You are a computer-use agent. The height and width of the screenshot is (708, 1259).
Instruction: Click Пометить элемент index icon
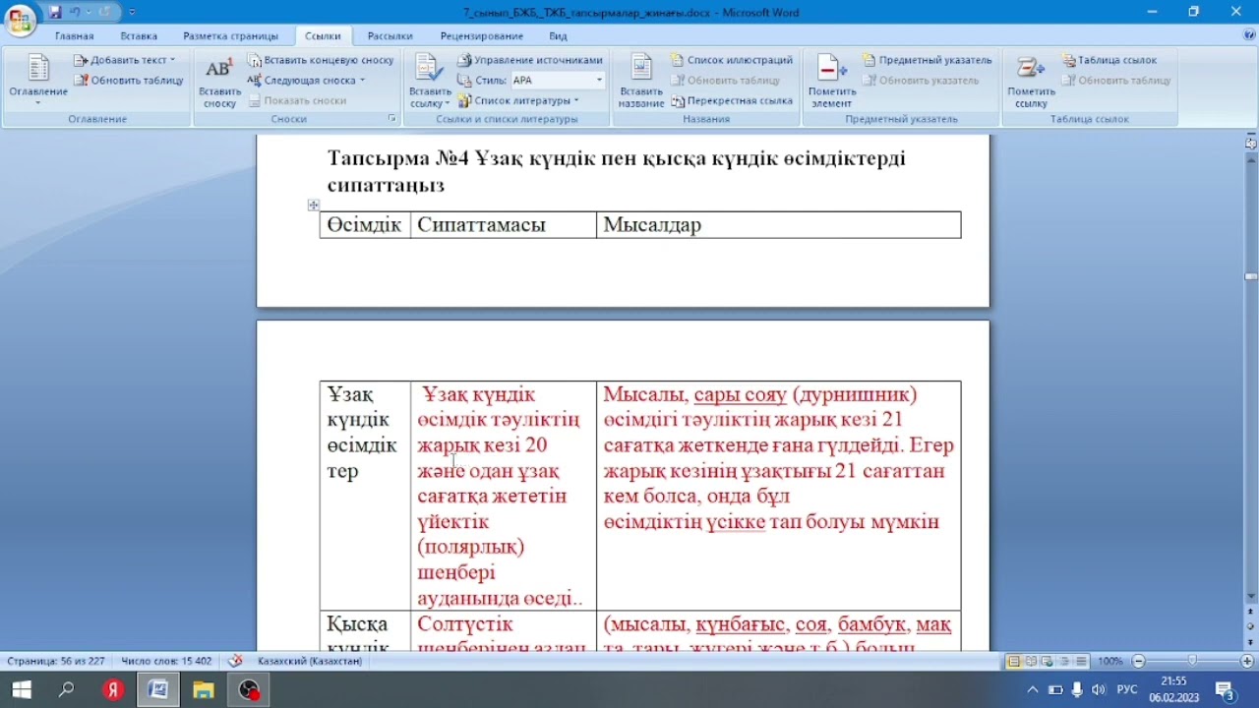832,81
